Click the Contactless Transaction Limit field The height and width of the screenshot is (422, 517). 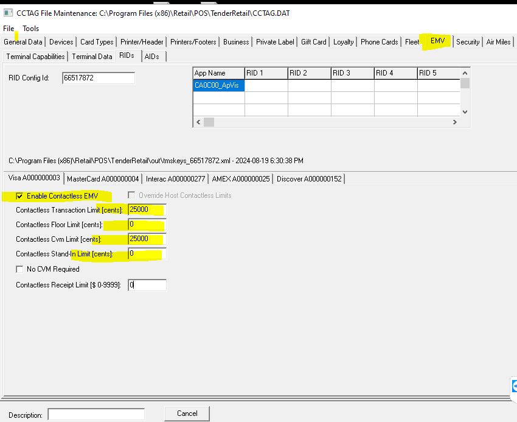point(147,209)
